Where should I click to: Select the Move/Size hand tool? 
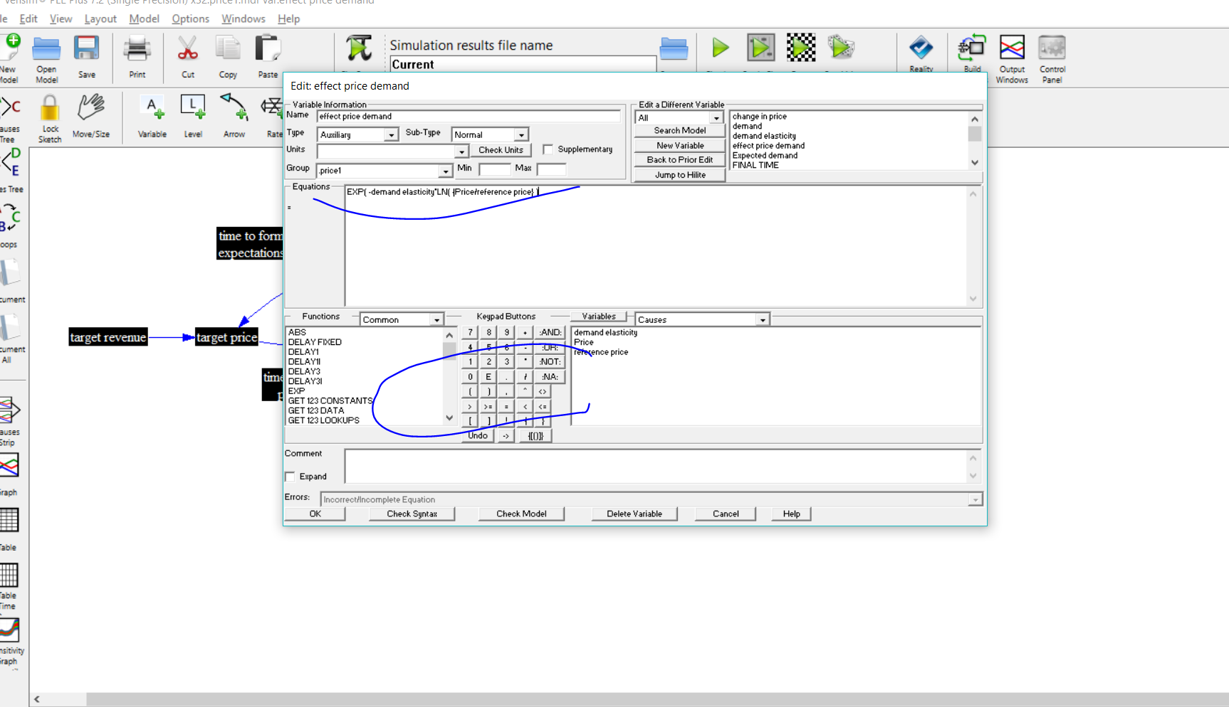[91, 108]
